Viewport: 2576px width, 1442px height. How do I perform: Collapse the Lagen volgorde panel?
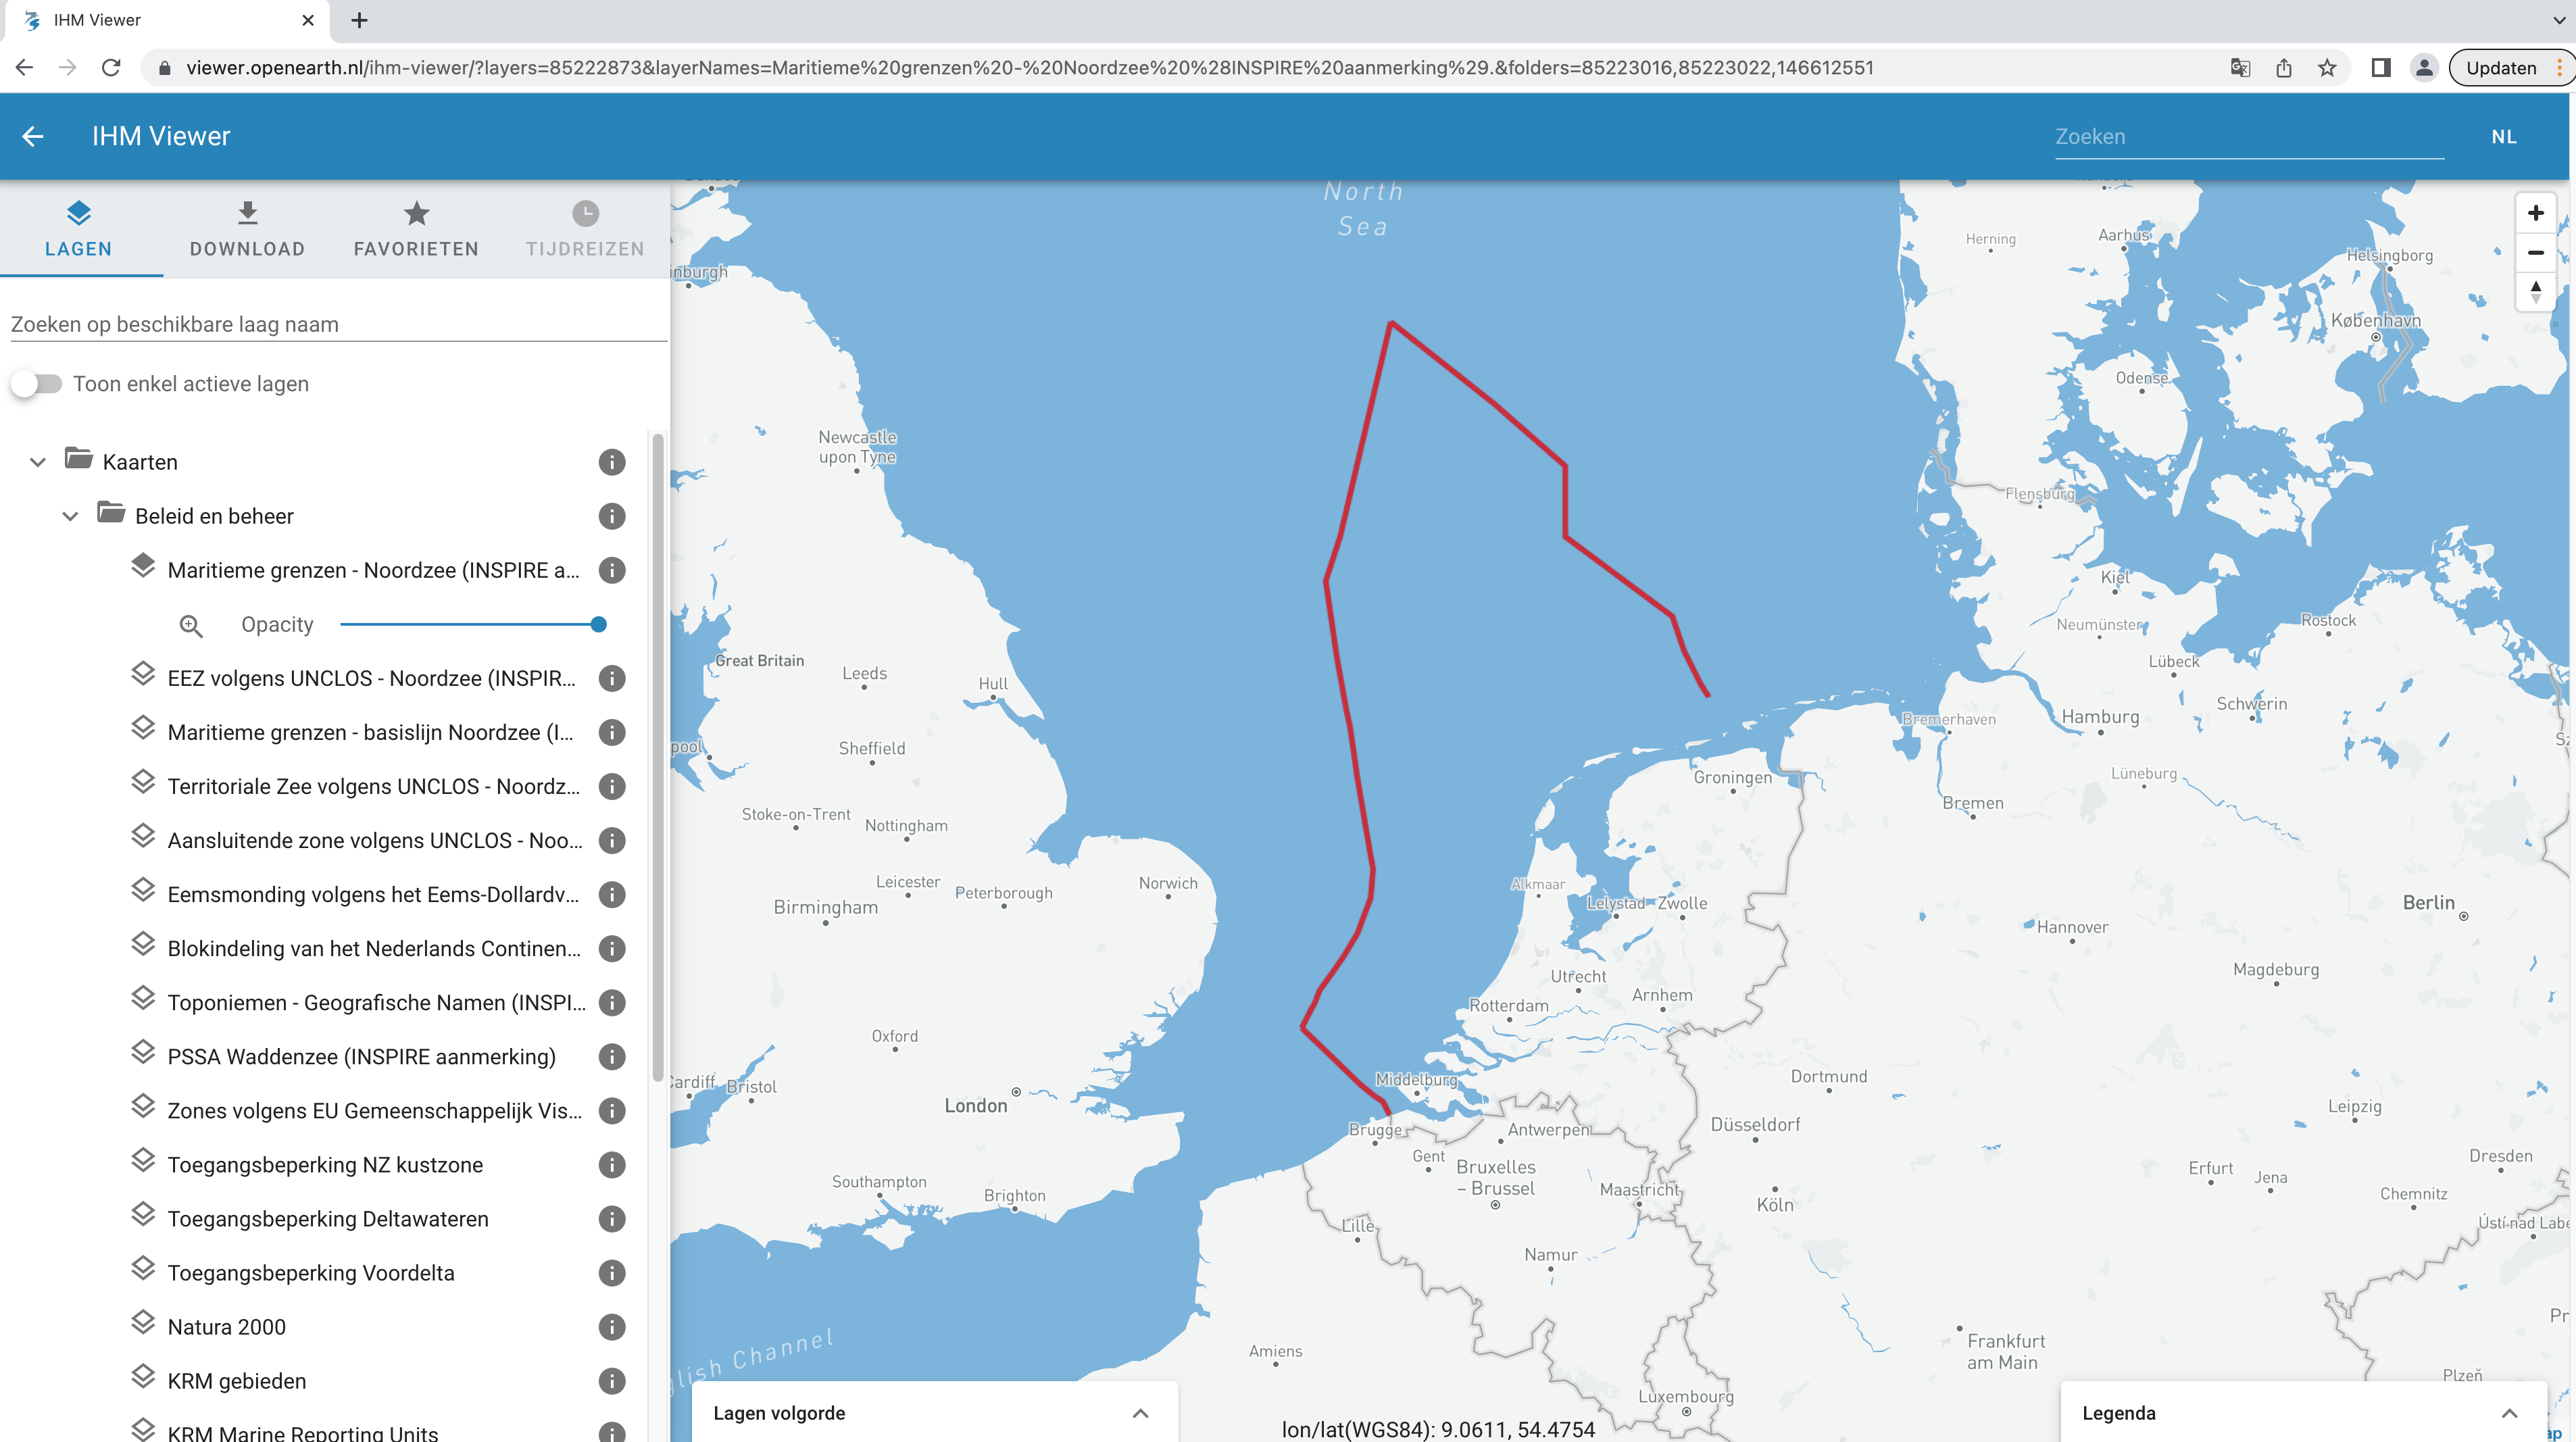click(x=1140, y=1413)
